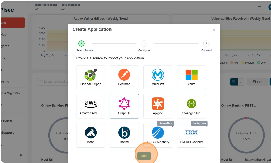Jump to step 3 Onboard
This screenshot has height=163, width=271.
click(x=206, y=43)
